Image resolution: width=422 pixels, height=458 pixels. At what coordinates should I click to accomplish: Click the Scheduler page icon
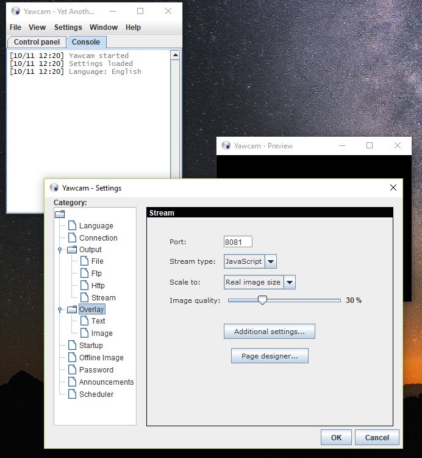[x=72, y=394]
